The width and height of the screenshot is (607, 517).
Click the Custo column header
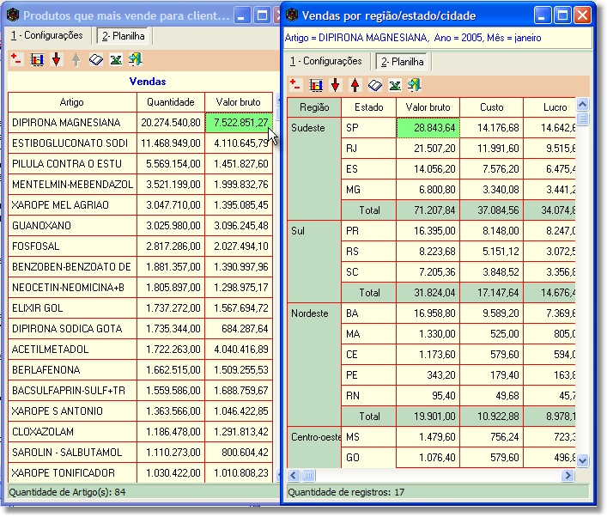point(492,107)
